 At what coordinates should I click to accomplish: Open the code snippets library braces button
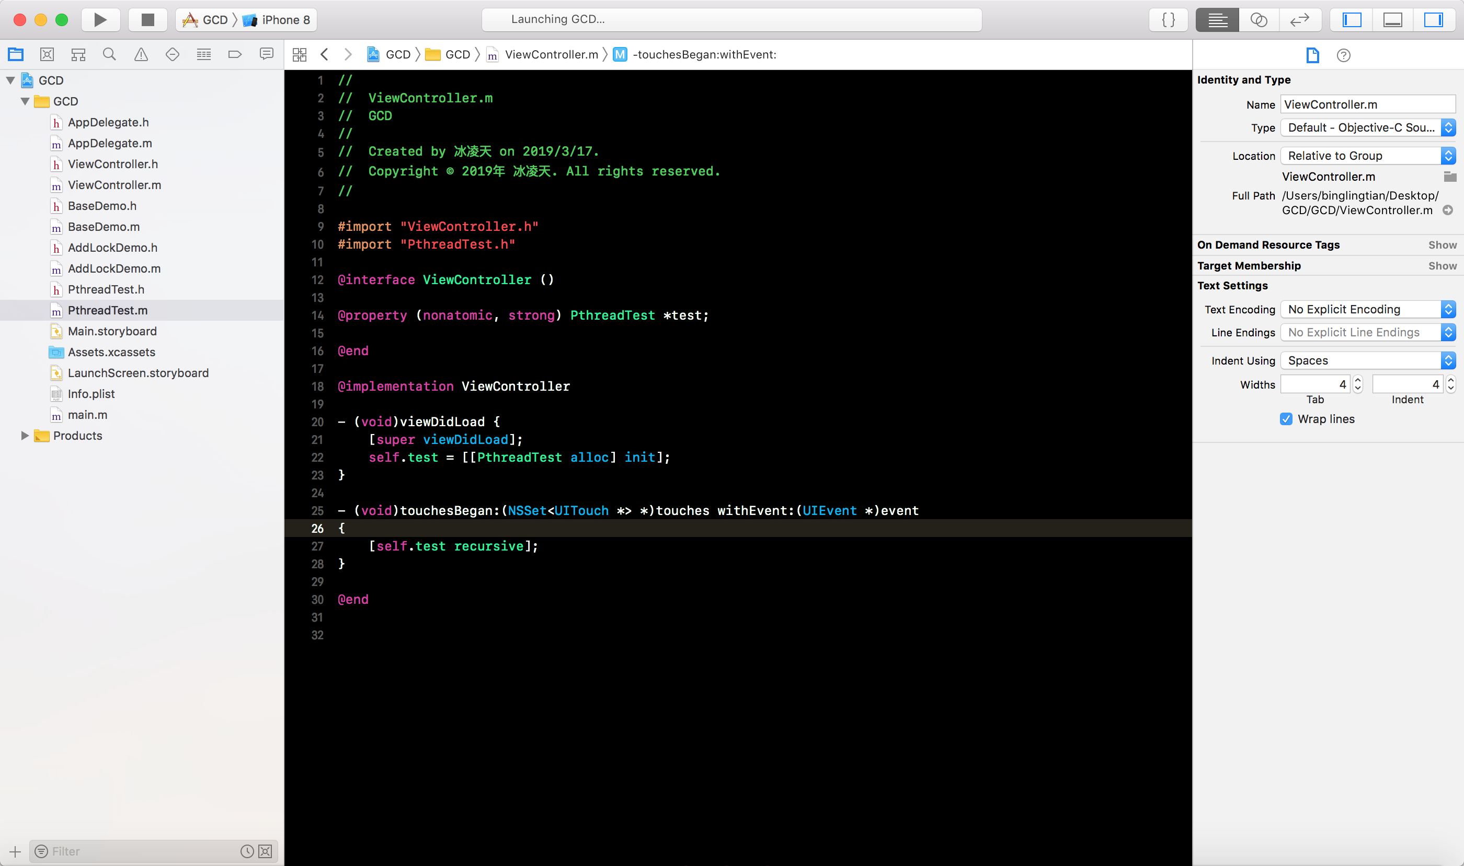pyautogui.click(x=1168, y=20)
